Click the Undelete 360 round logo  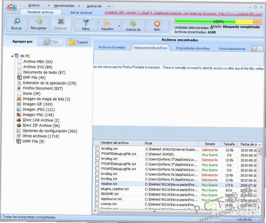(11, 8)
